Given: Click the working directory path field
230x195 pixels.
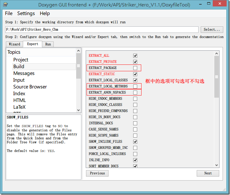Looking at the screenshot, I should pyautogui.click(x=102, y=29).
